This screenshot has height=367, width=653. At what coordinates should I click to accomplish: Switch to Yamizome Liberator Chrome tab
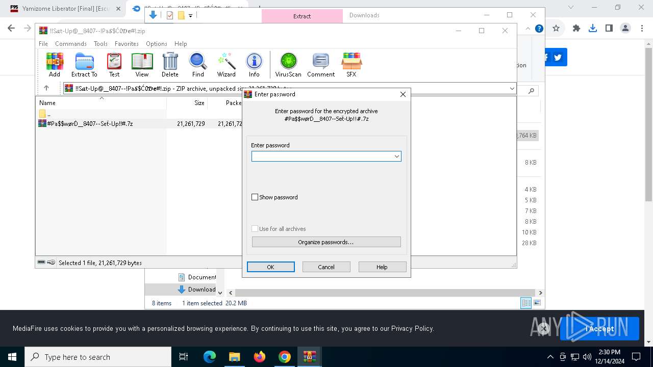pos(65,8)
